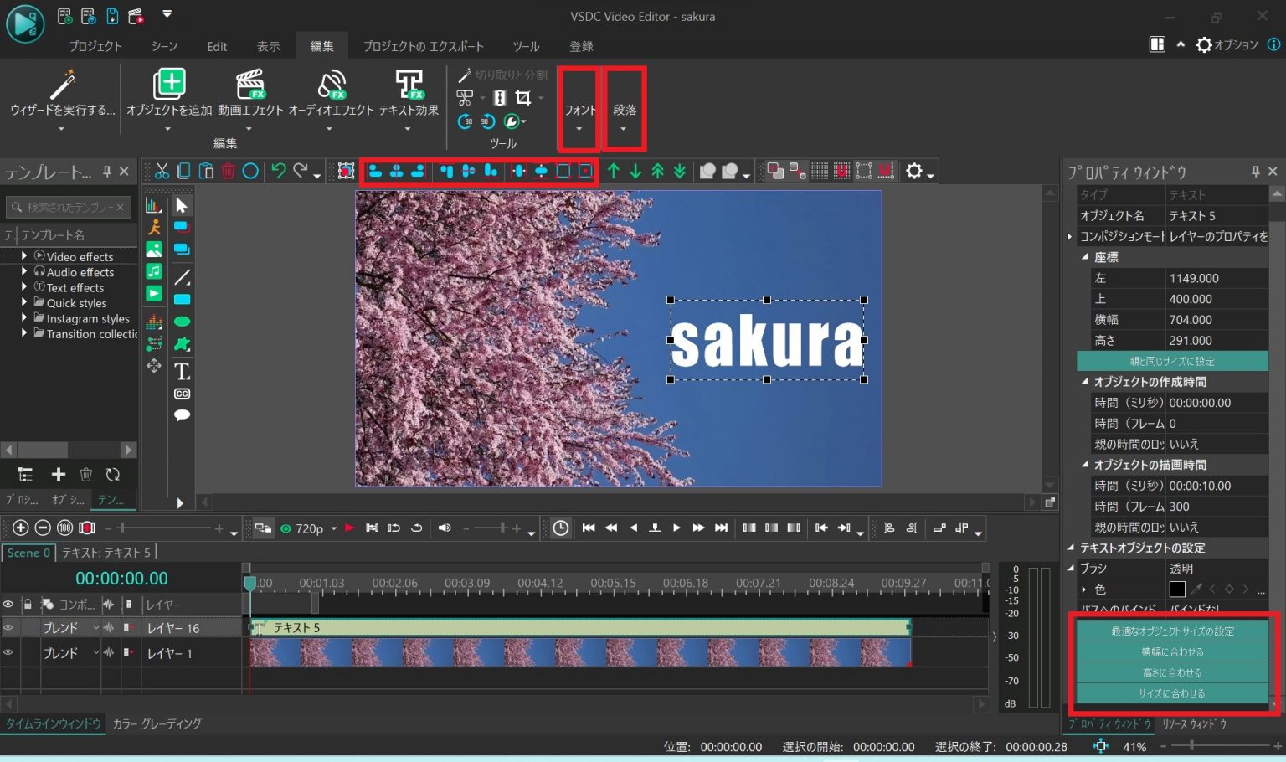Select the text tool in the shapes sidebar
1286x762 pixels.
click(183, 372)
